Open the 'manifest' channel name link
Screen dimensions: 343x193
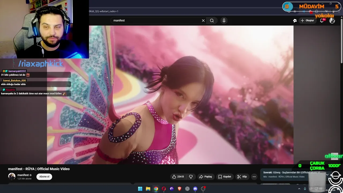[23, 175]
